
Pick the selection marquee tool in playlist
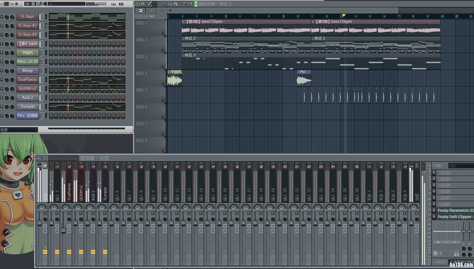point(180,4)
